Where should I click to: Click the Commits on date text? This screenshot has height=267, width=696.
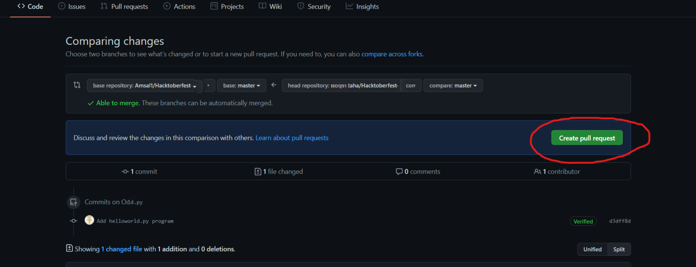[113, 202]
